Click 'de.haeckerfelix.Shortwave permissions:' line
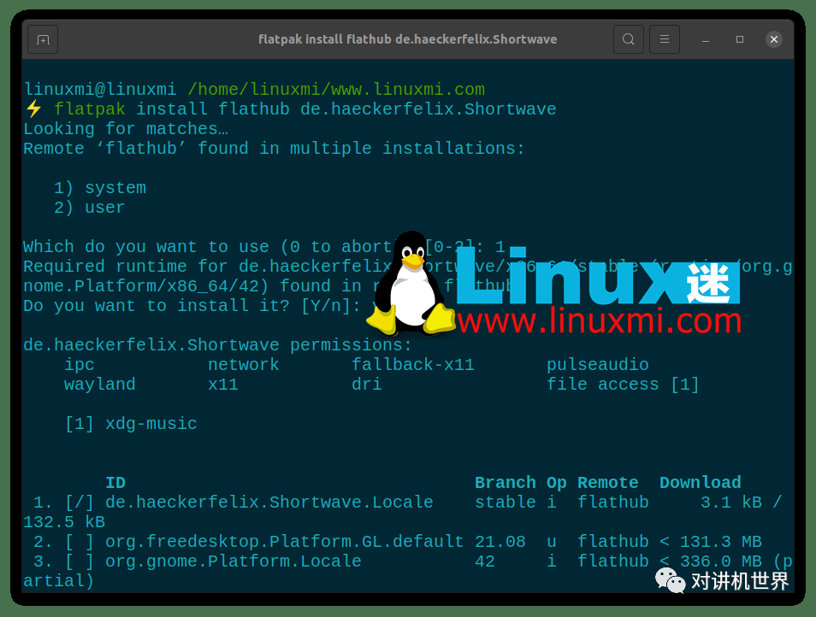Screen dimensions: 816x617 tap(217, 345)
